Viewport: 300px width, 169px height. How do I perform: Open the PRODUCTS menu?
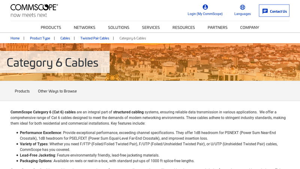click(51, 27)
